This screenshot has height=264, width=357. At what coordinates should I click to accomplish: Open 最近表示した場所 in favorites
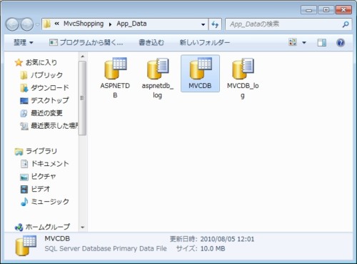tap(49, 126)
